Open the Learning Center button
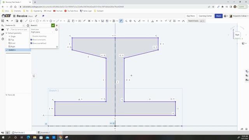This screenshot has height=140, width=249. tap(205, 16)
